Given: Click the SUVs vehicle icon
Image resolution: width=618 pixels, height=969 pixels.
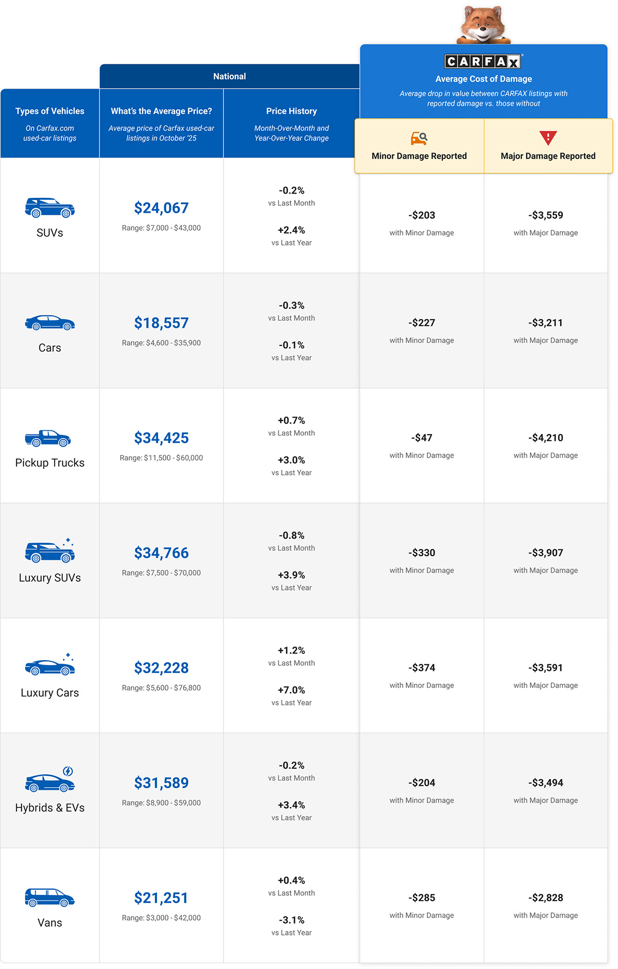Looking at the screenshot, I should pyautogui.click(x=50, y=207).
